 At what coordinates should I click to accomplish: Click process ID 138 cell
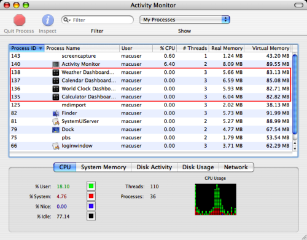pyautogui.click(x=16, y=72)
